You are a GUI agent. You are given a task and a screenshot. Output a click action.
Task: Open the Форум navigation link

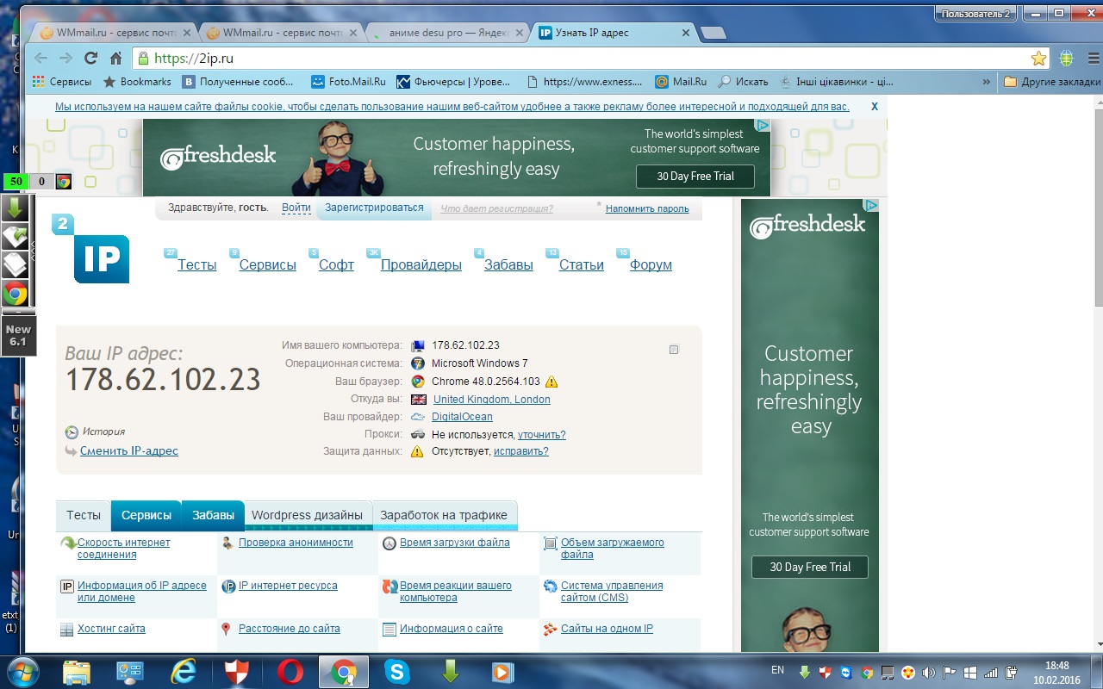651,264
